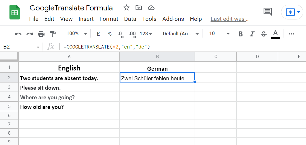
Task: Open the text color picker
Action: pos(275,34)
